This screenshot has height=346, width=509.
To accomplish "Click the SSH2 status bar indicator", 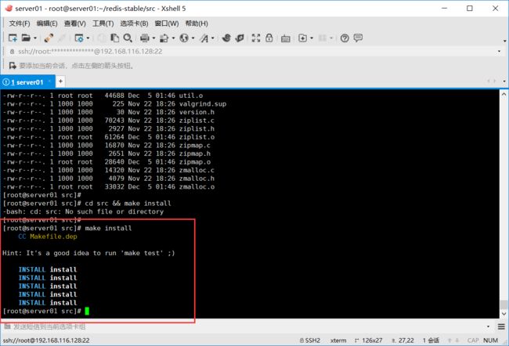I will click(309, 341).
